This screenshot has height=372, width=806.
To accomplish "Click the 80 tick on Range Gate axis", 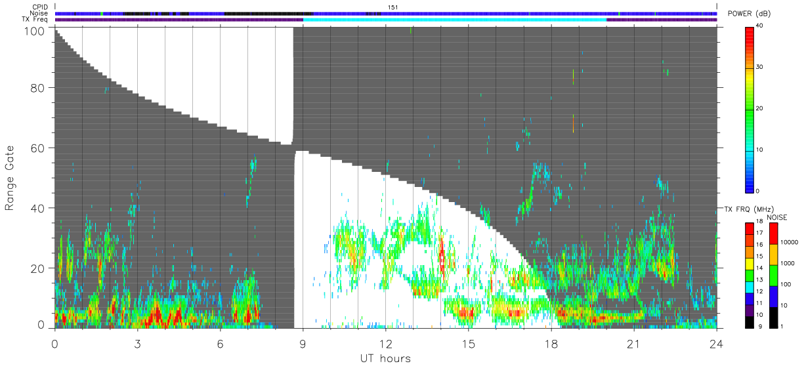I will [37, 88].
